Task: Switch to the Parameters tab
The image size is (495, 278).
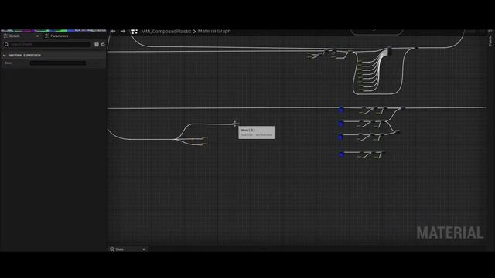Action: pyautogui.click(x=60, y=36)
